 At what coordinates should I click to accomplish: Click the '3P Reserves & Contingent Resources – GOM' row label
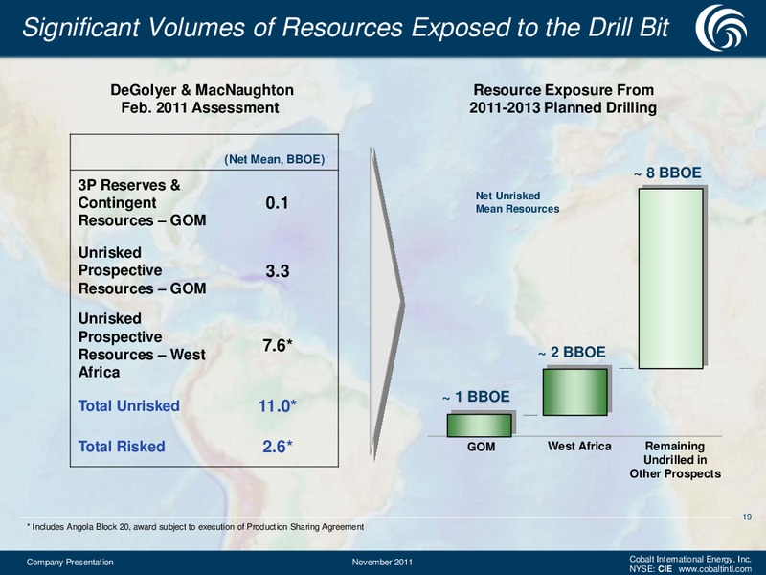[142, 203]
